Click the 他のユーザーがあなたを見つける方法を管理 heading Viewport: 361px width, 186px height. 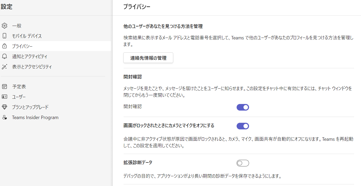coord(163,26)
